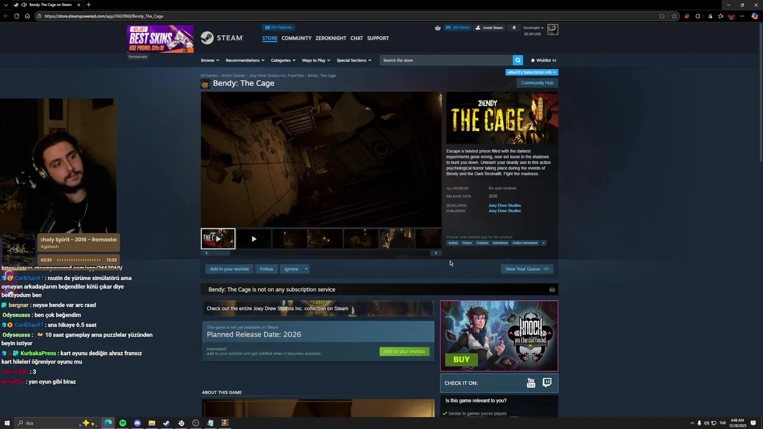Open the CHAT tab
The width and height of the screenshot is (763, 429).
point(356,38)
